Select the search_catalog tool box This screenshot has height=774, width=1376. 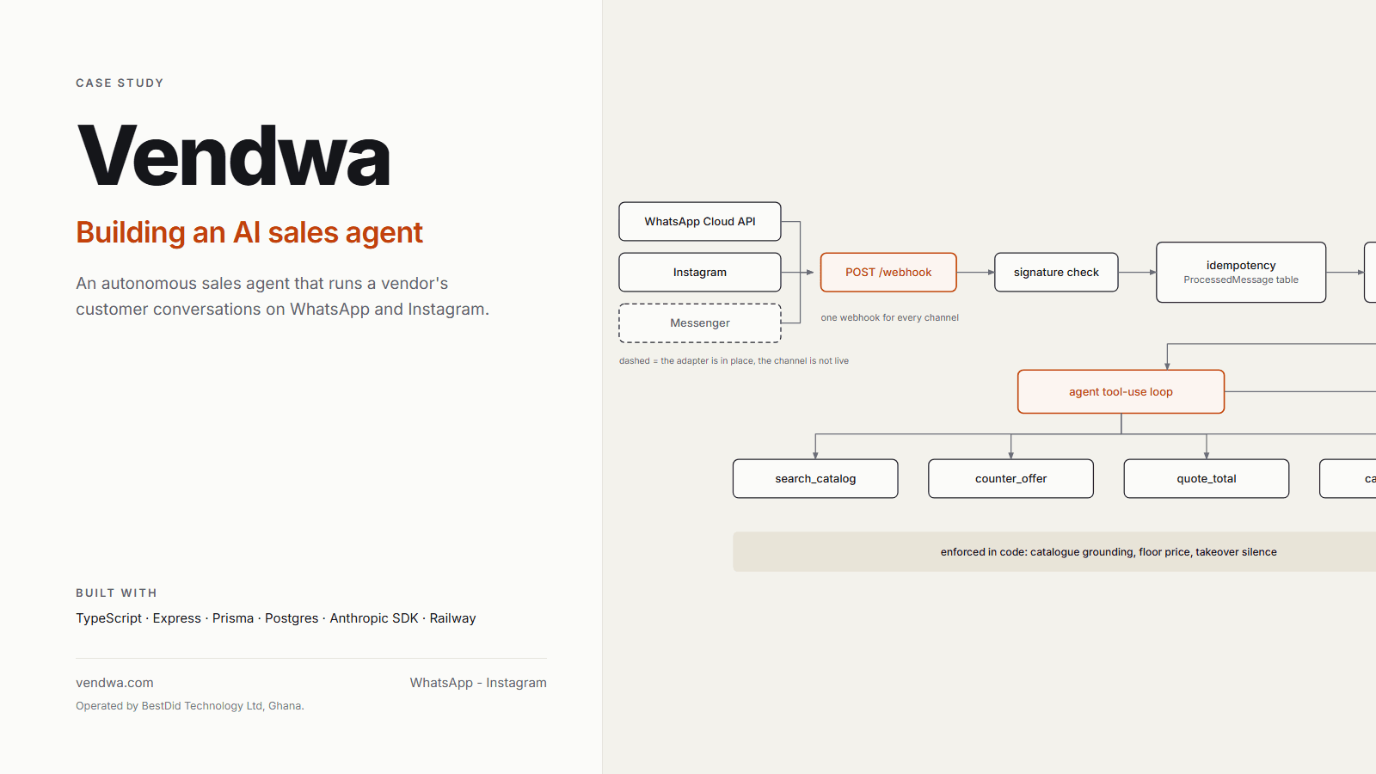pyautogui.click(x=815, y=479)
